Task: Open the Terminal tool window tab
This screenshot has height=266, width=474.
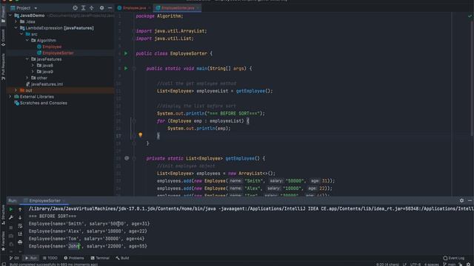Action: tap(100, 258)
